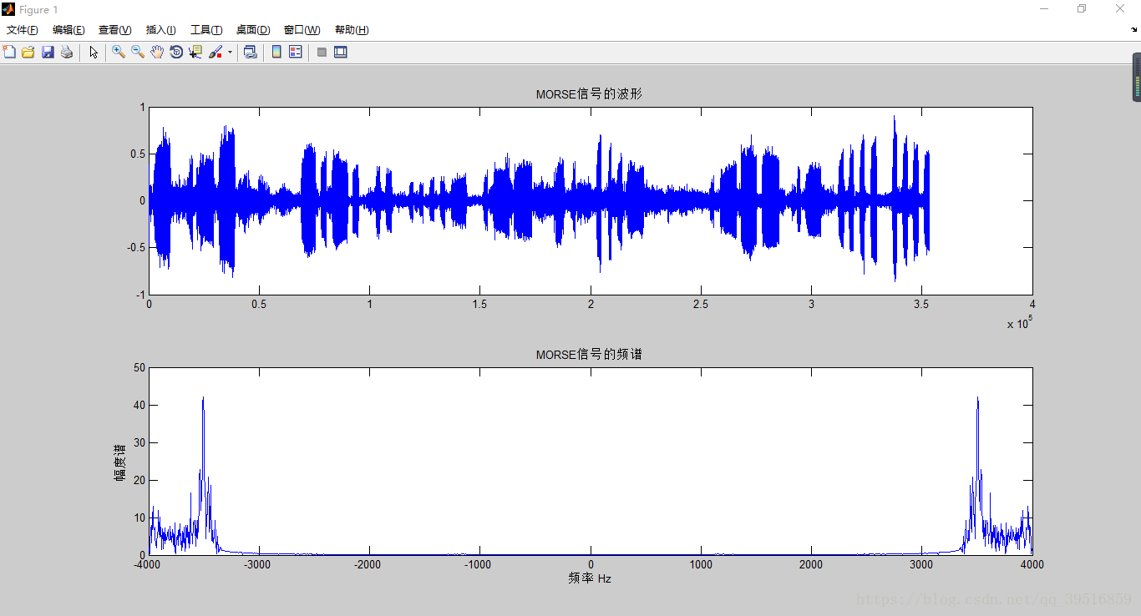Viewport: 1141px width, 616px height.
Task: Select the Zoom In tool
Action: tap(119, 52)
